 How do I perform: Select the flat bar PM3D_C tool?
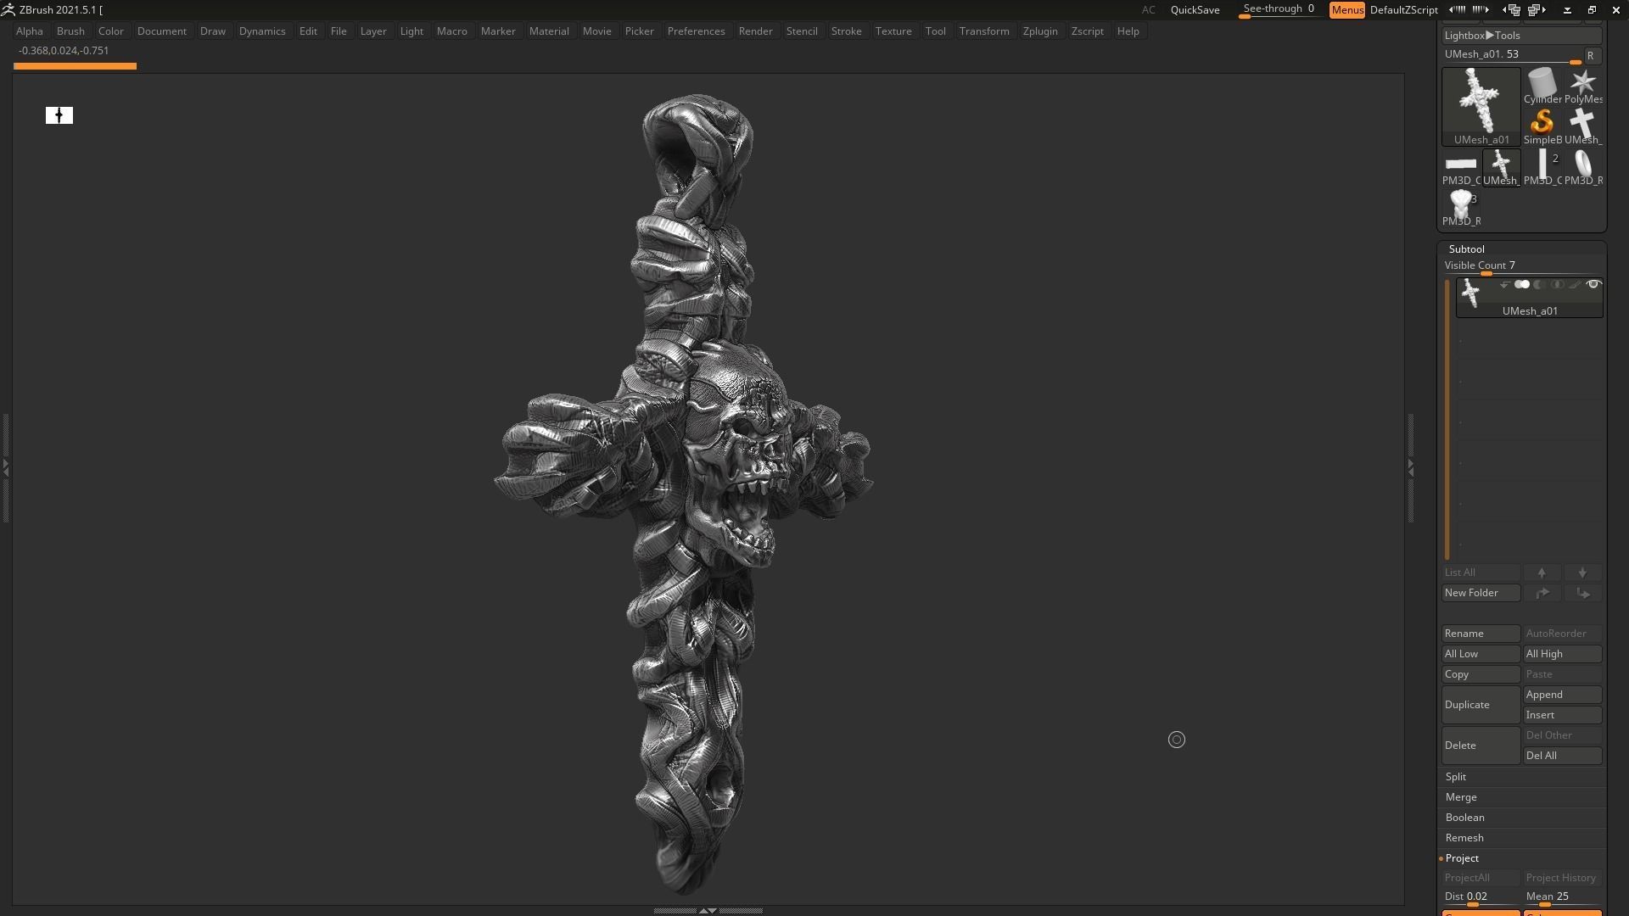tap(1460, 168)
